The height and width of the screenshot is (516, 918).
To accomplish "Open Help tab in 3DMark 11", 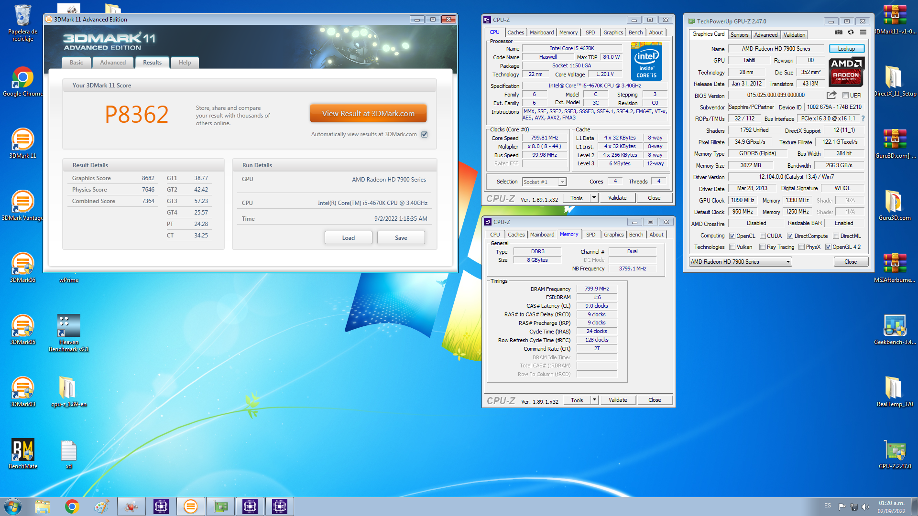I will click(185, 63).
